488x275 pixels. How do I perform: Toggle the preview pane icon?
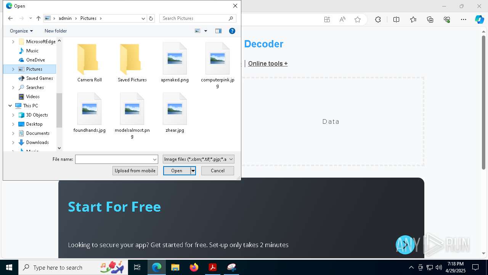click(218, 31)
